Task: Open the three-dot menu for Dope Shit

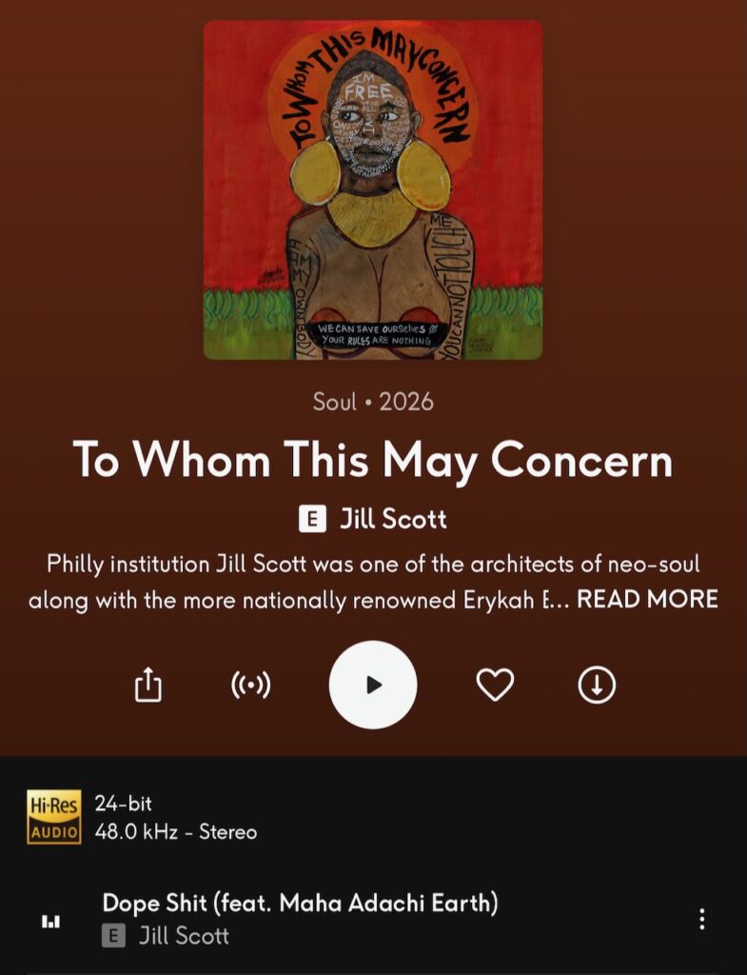Action: click(702, 919)
